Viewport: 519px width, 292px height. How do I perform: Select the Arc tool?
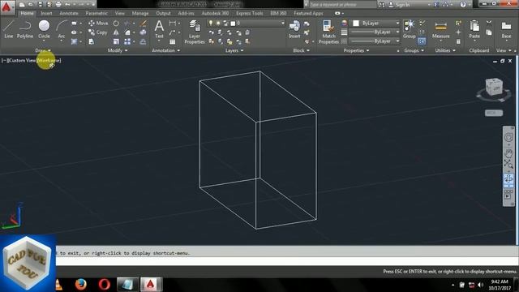pos(62,29)
